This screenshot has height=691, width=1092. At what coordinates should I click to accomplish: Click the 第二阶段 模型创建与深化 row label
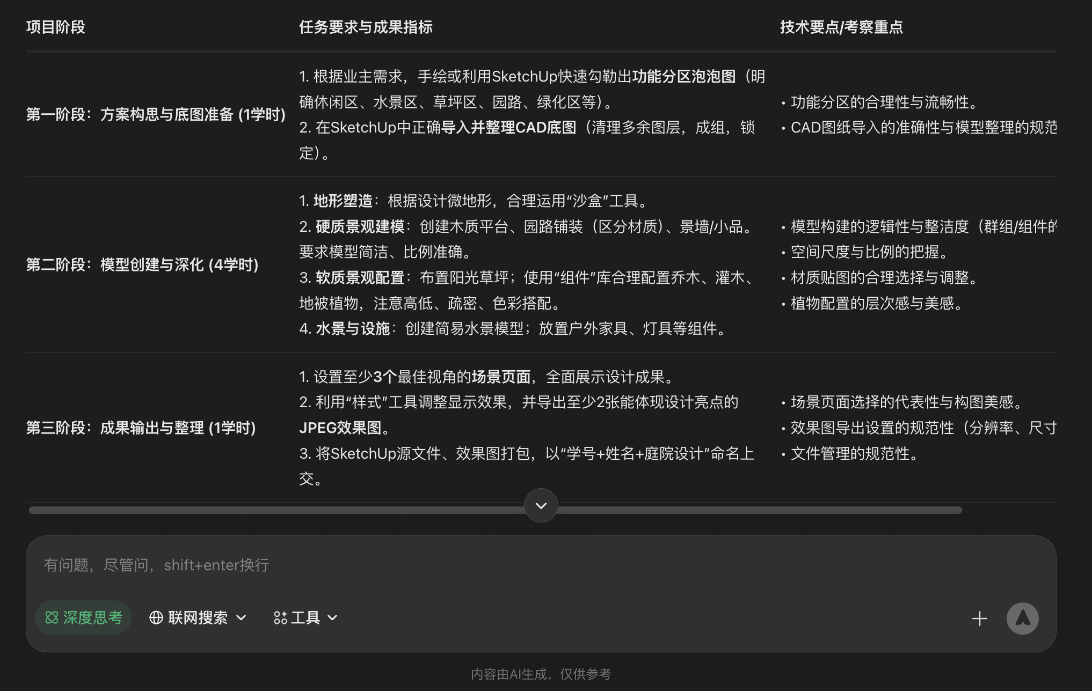(x=143, y=264)
